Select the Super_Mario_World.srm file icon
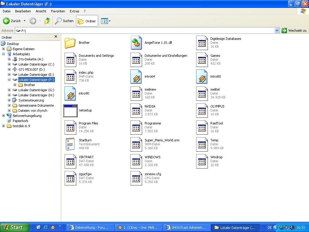 [x=136, y=144]
